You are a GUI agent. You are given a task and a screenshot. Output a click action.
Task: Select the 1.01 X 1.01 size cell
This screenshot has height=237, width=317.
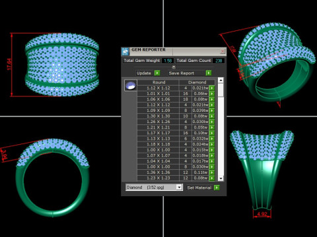(x=158, y=93)
